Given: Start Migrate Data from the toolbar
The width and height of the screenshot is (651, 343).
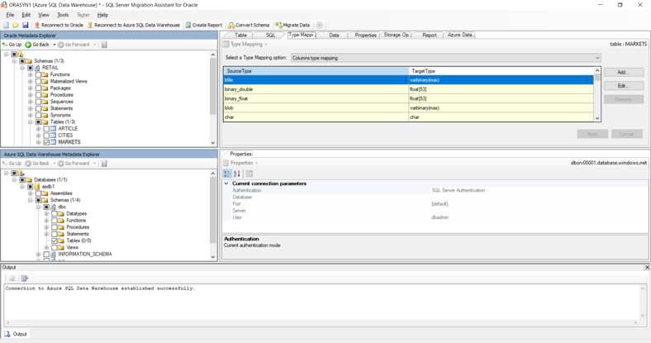Looking at the screenshot, I should [292, 26].
